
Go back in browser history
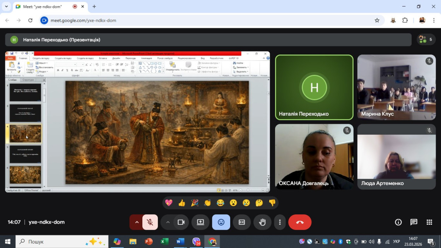point(7,20)
